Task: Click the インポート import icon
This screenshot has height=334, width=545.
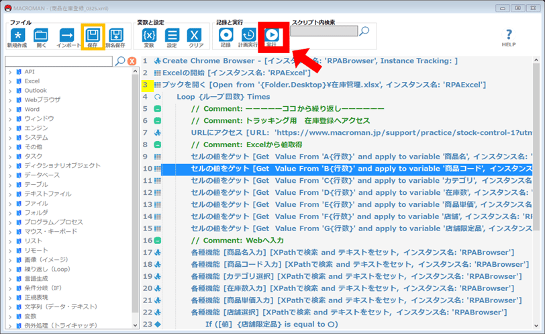Action: [66, 35]
